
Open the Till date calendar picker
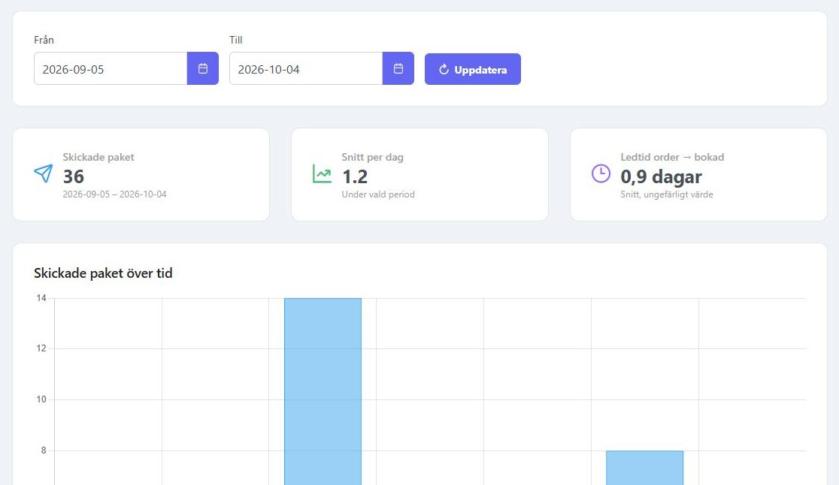pyautogui.click(x=398, y=68)
